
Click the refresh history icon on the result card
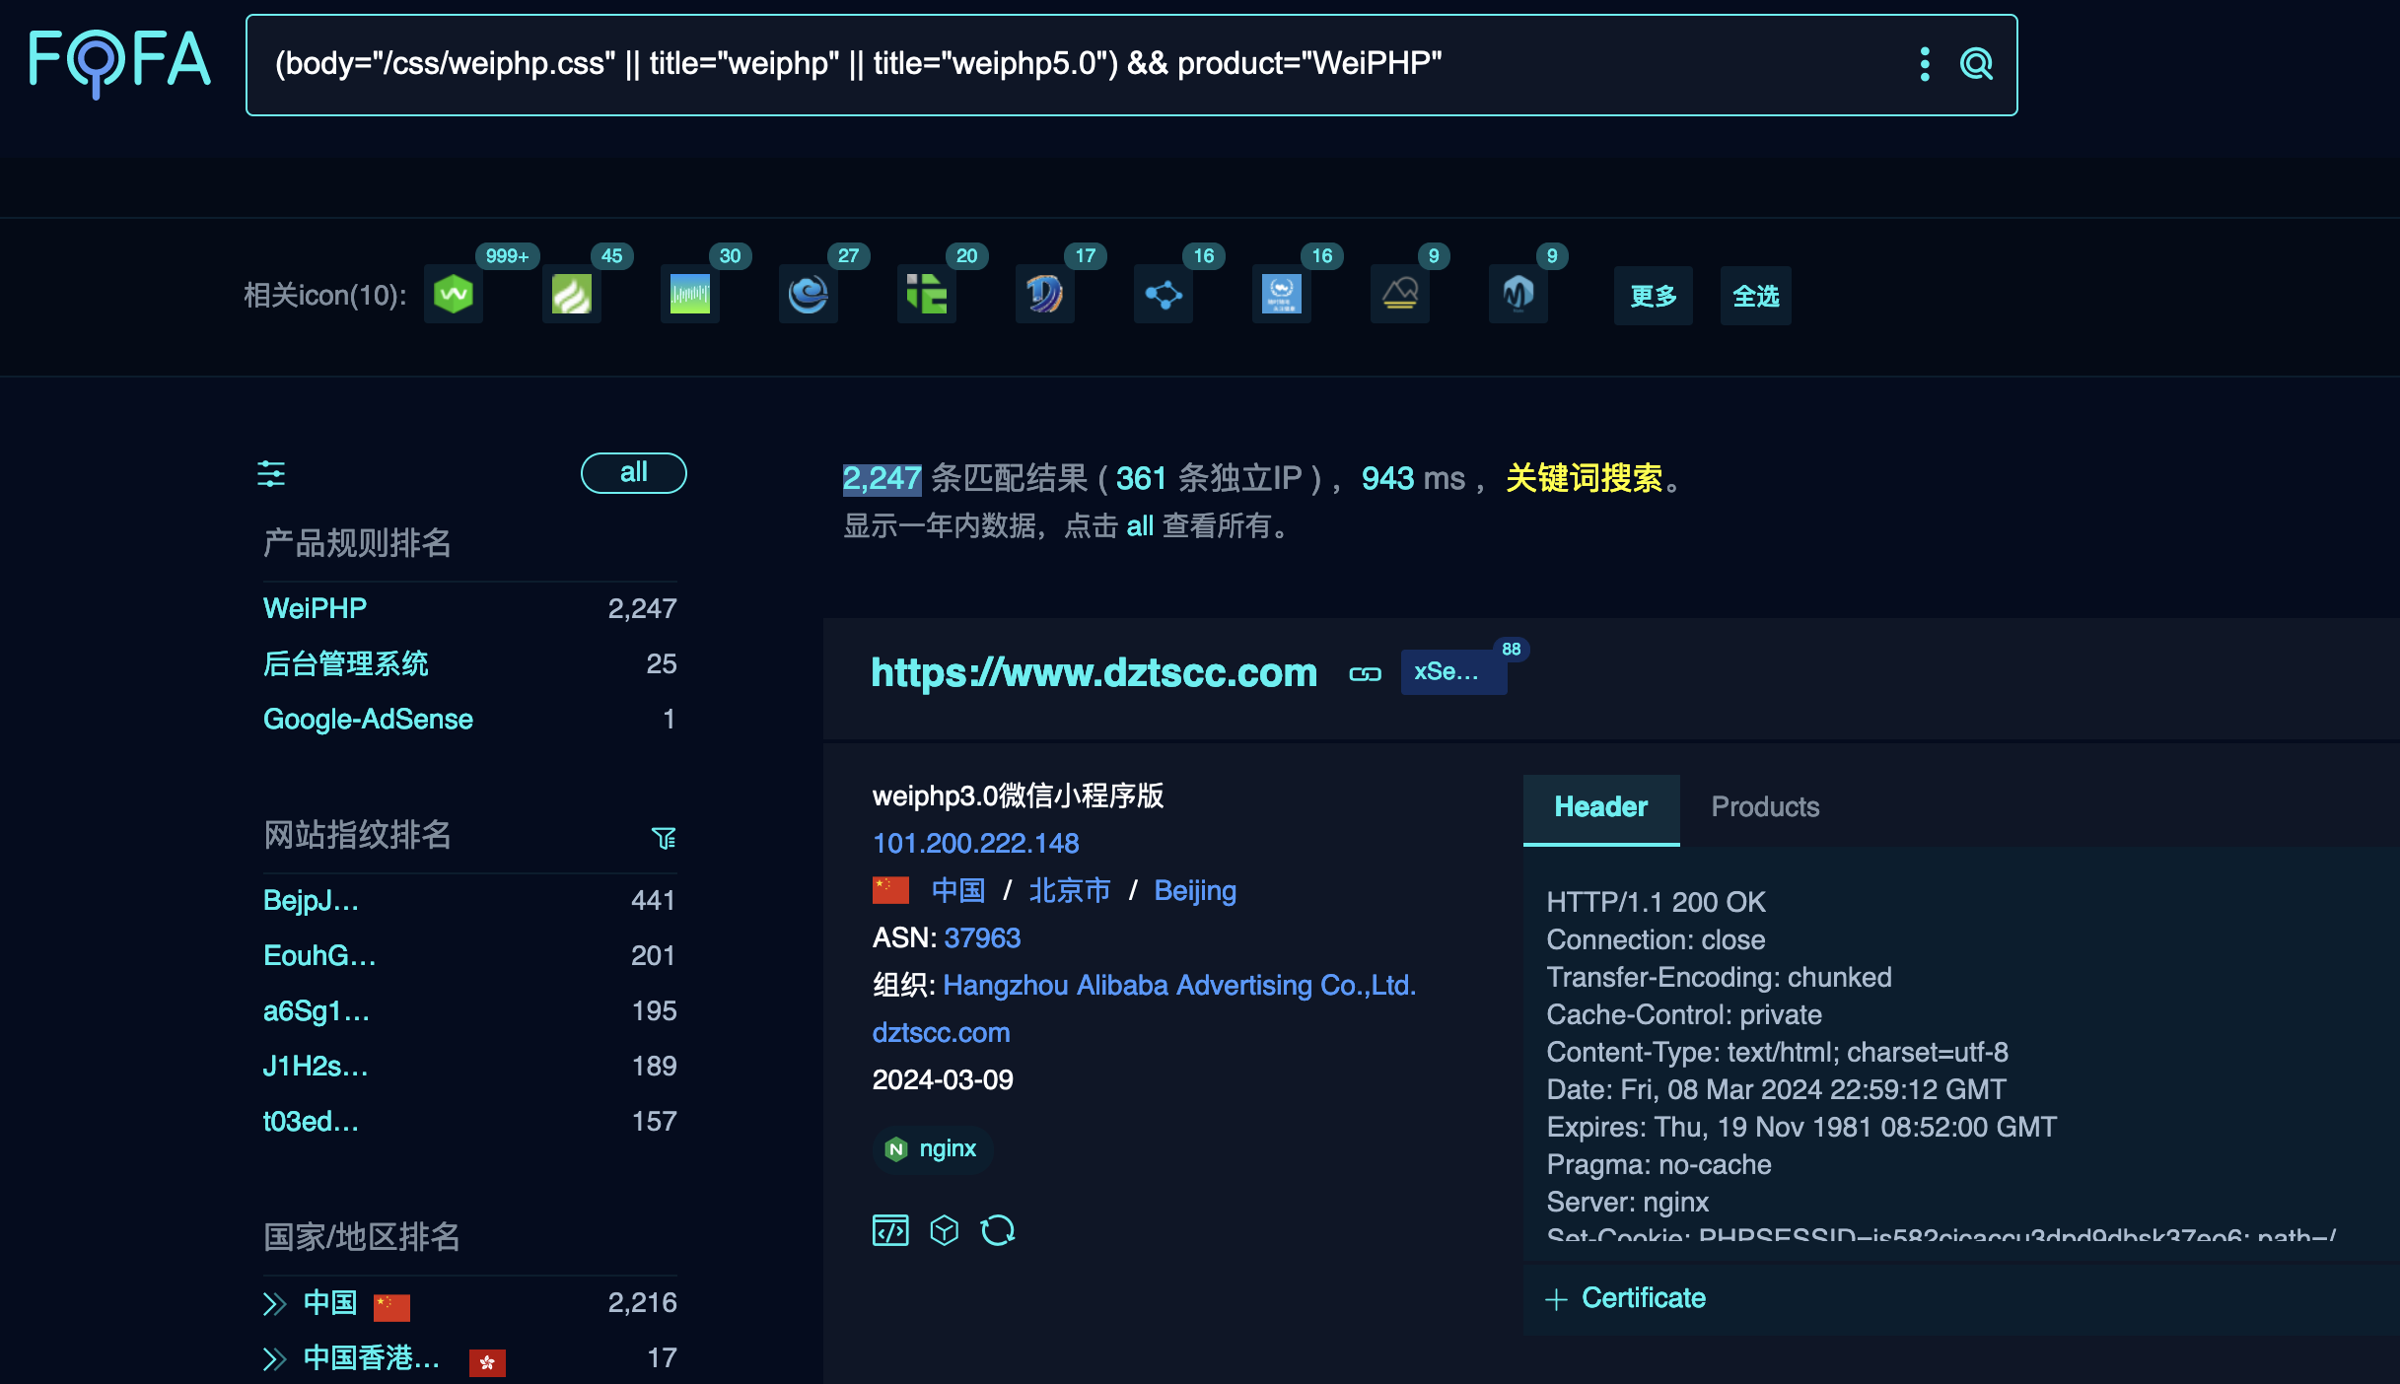tap(998, 1230)
